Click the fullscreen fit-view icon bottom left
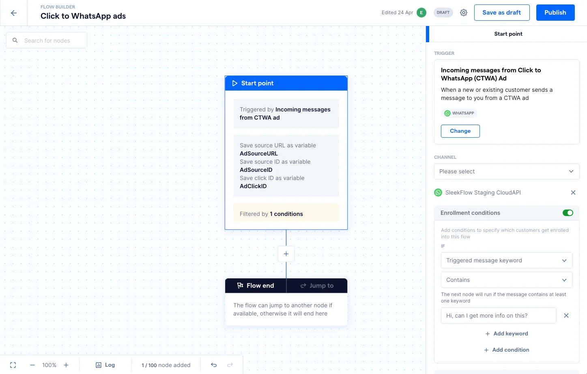 (13, 365)
